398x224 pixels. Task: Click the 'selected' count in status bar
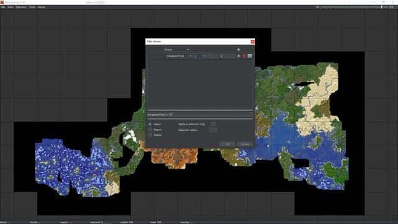pos(96,222)
